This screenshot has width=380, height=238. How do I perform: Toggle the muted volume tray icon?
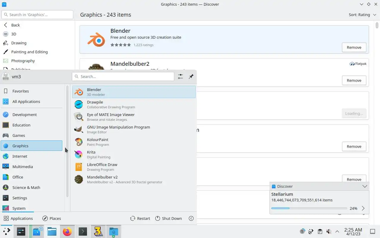coord(329,231)
